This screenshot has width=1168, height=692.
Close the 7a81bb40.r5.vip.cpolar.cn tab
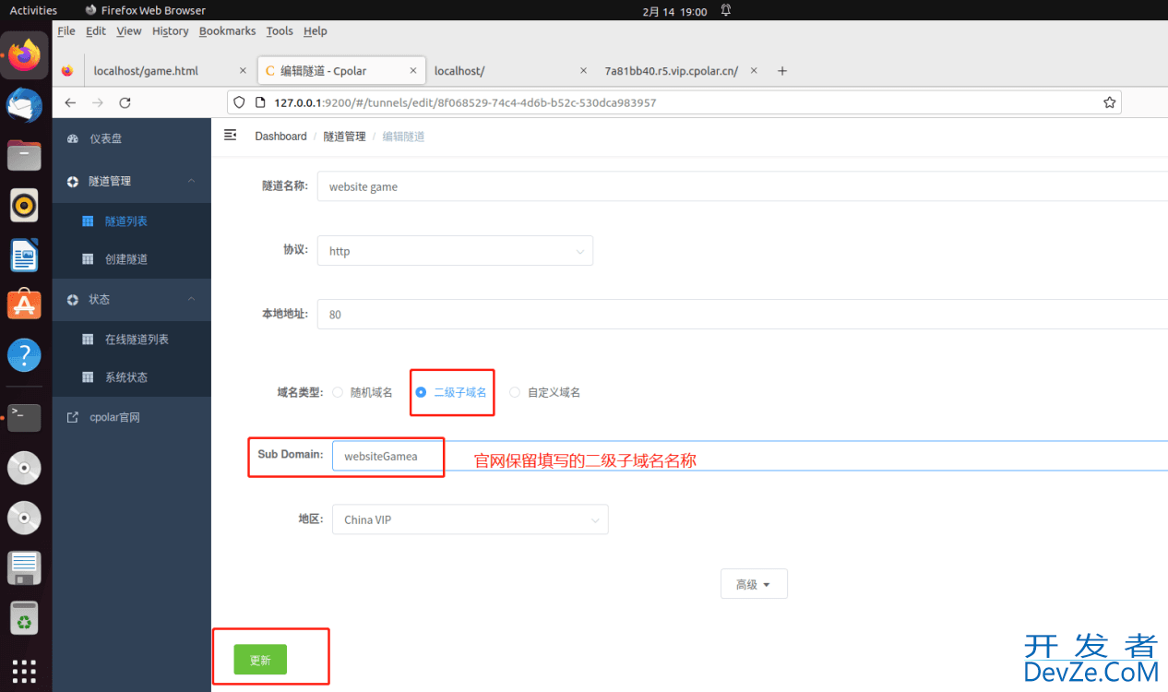point(754,71)
